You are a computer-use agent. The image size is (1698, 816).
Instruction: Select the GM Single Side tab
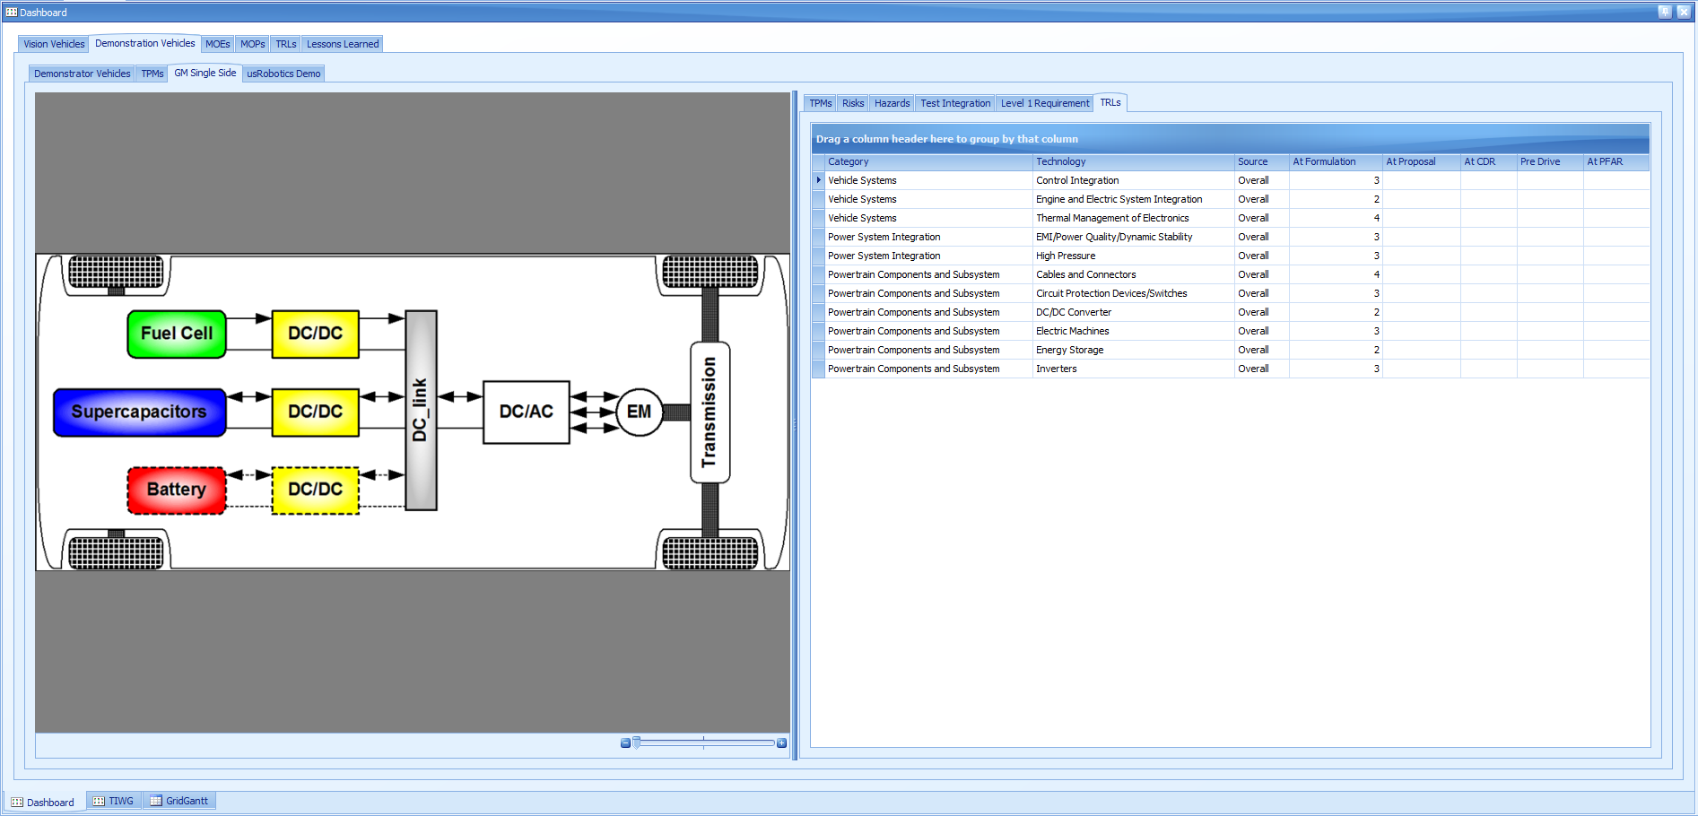tap(205, 73)
